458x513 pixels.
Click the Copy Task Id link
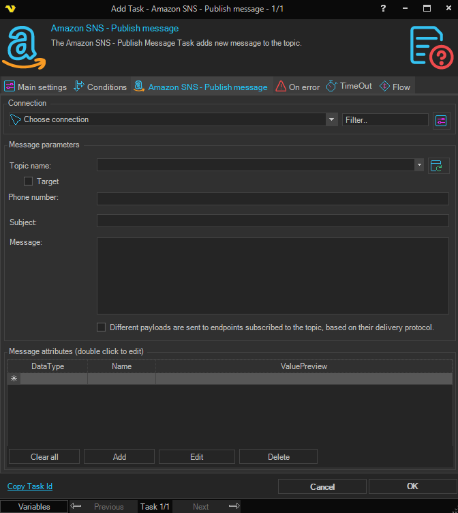(30, 486)
